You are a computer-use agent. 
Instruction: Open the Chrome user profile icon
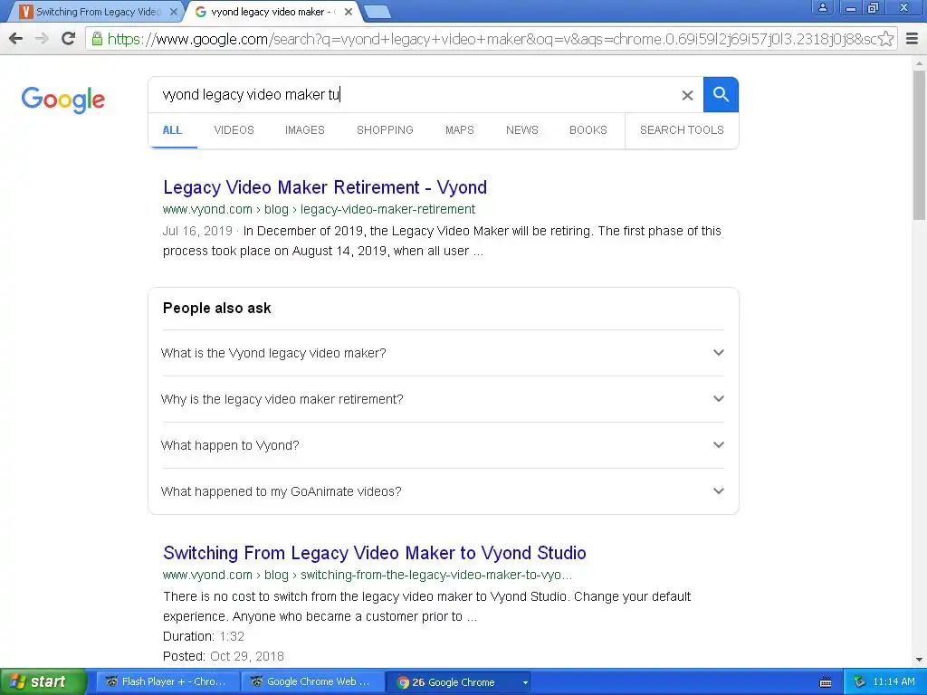coord(822,7)
